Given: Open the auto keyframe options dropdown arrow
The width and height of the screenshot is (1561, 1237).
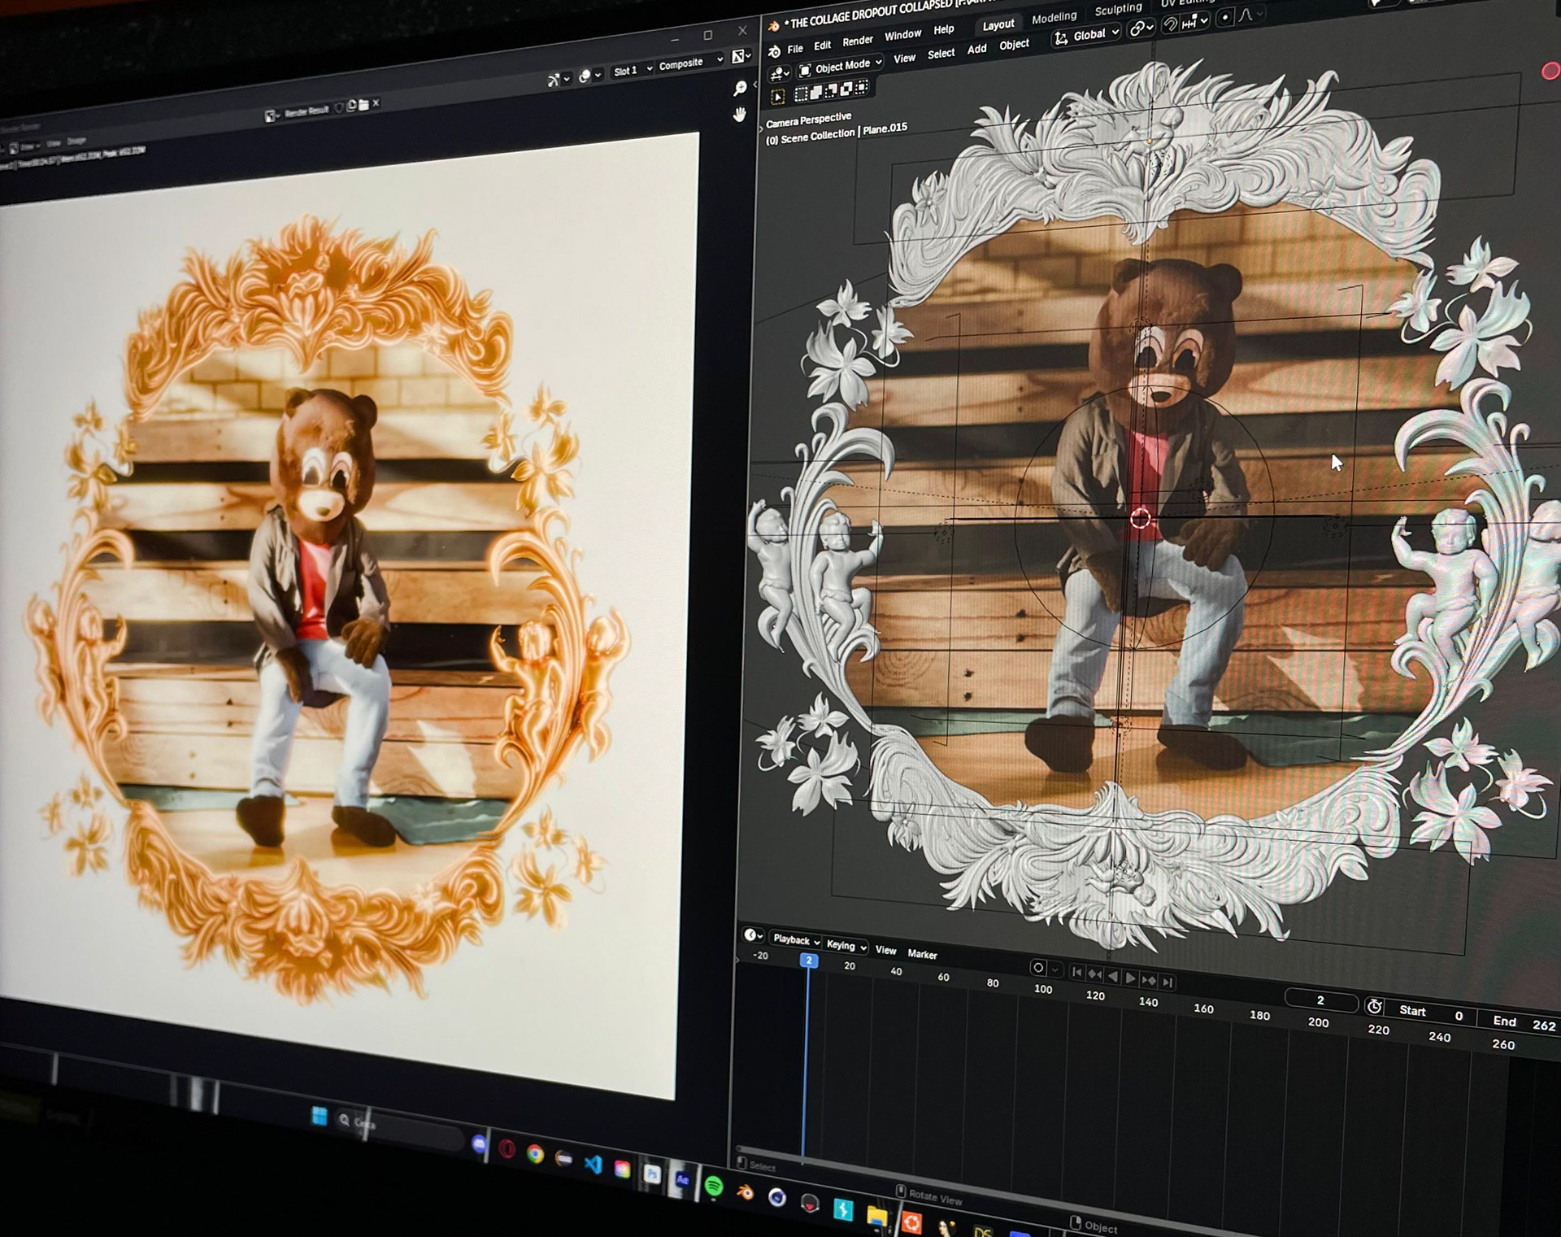Looking at the screenshot, I should (x=1055, y=970).
